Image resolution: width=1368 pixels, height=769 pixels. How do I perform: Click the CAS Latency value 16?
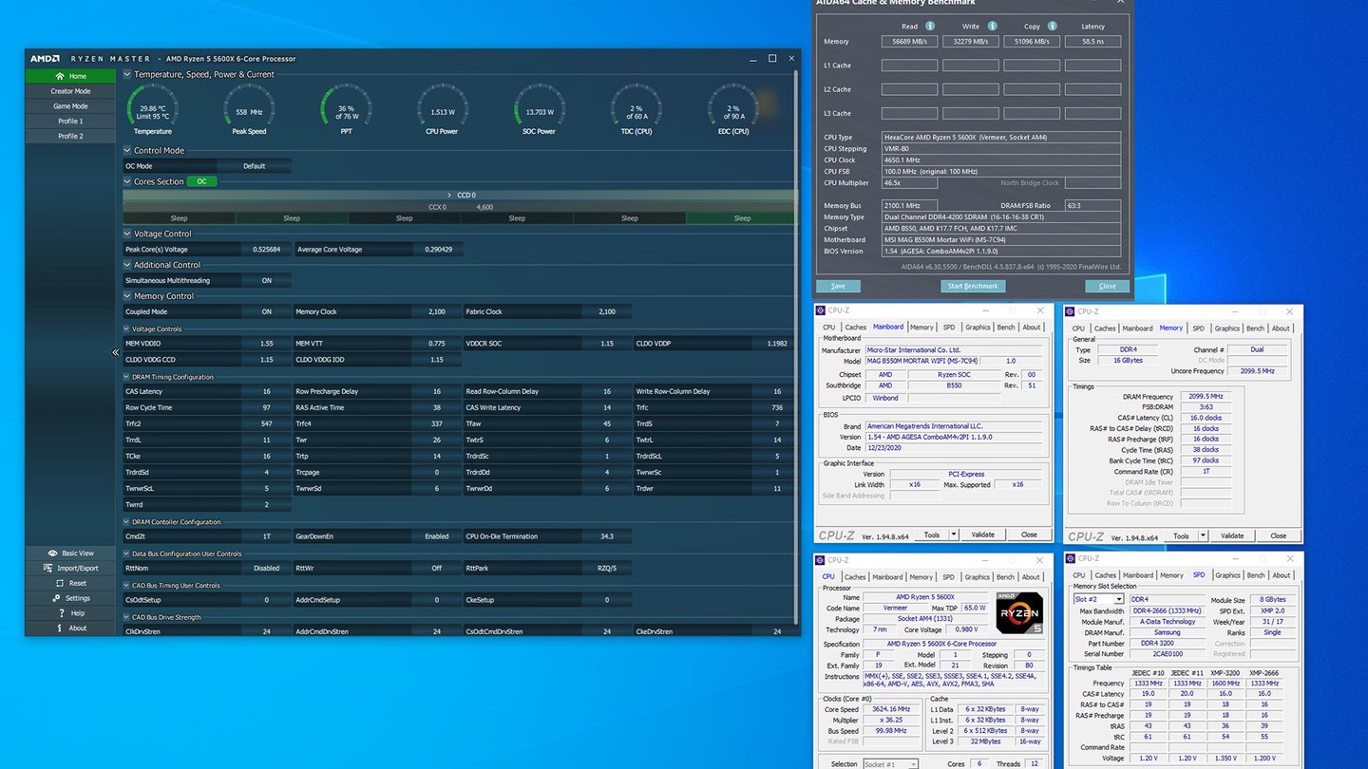coord(266,391)
